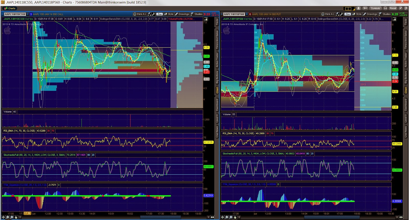
Task: Click the Symbols button
Action: [376, 8]
